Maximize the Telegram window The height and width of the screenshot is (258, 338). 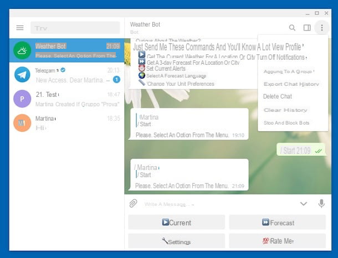click(x=317, y=13)
